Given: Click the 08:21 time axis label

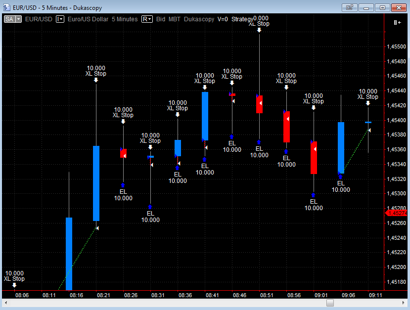Looking at the screenshot, I should 103,295.
